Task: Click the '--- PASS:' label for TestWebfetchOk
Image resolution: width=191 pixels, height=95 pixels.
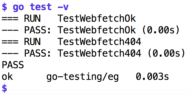Action: pyautogui.click(x=26, y=30)
